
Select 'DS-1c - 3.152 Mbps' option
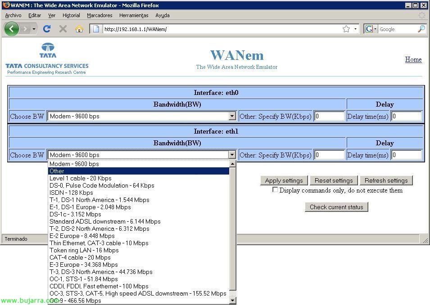pyautogui.click(x=139, y=214)
